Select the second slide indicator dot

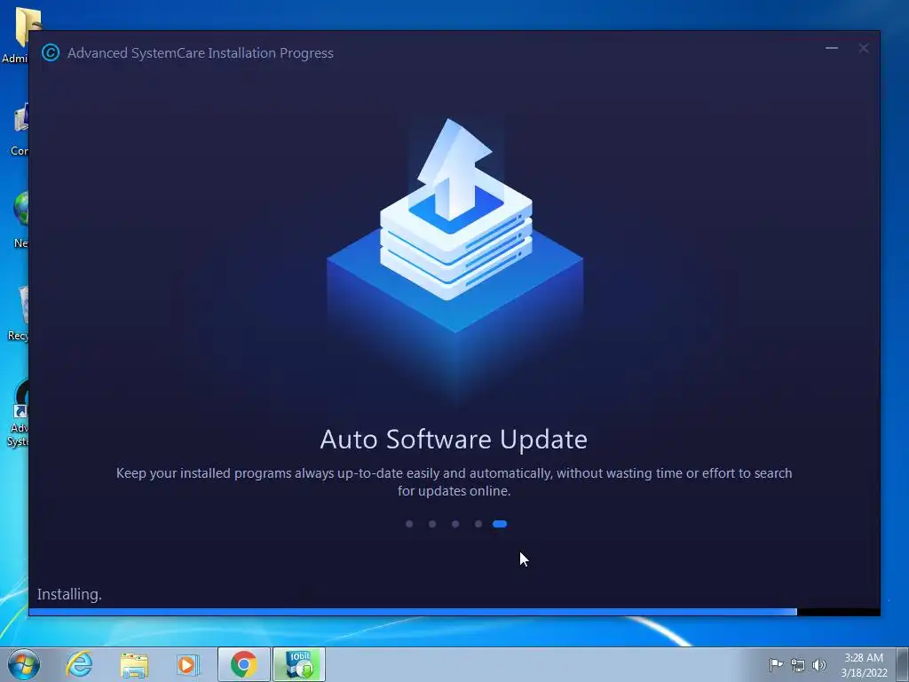[432, 524]
